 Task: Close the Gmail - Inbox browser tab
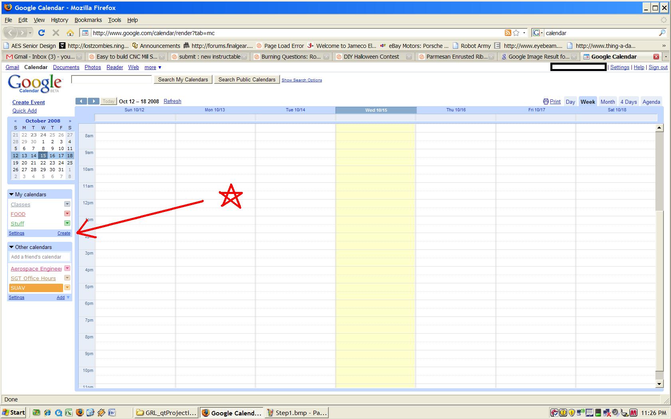click(x=79, y=57)
